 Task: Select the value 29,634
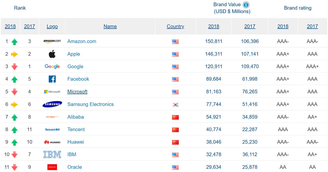pos(214,167)
